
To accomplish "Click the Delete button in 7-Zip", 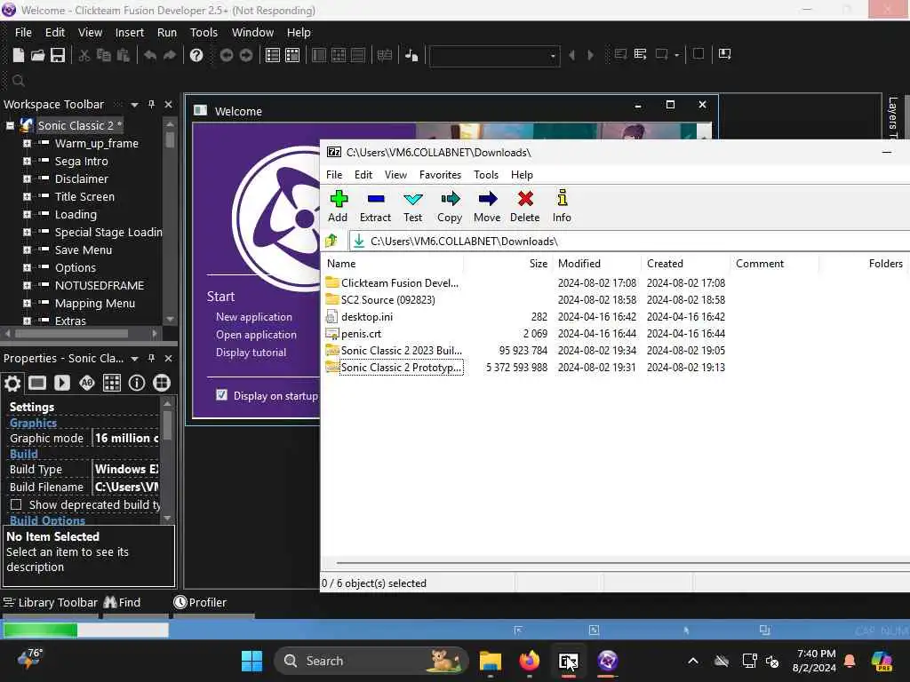I will click(524, 206).
